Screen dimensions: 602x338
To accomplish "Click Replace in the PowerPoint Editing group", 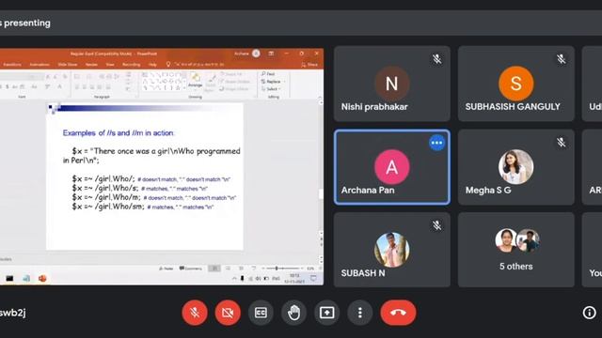I will pyautogui.click(x=271, y=82).
